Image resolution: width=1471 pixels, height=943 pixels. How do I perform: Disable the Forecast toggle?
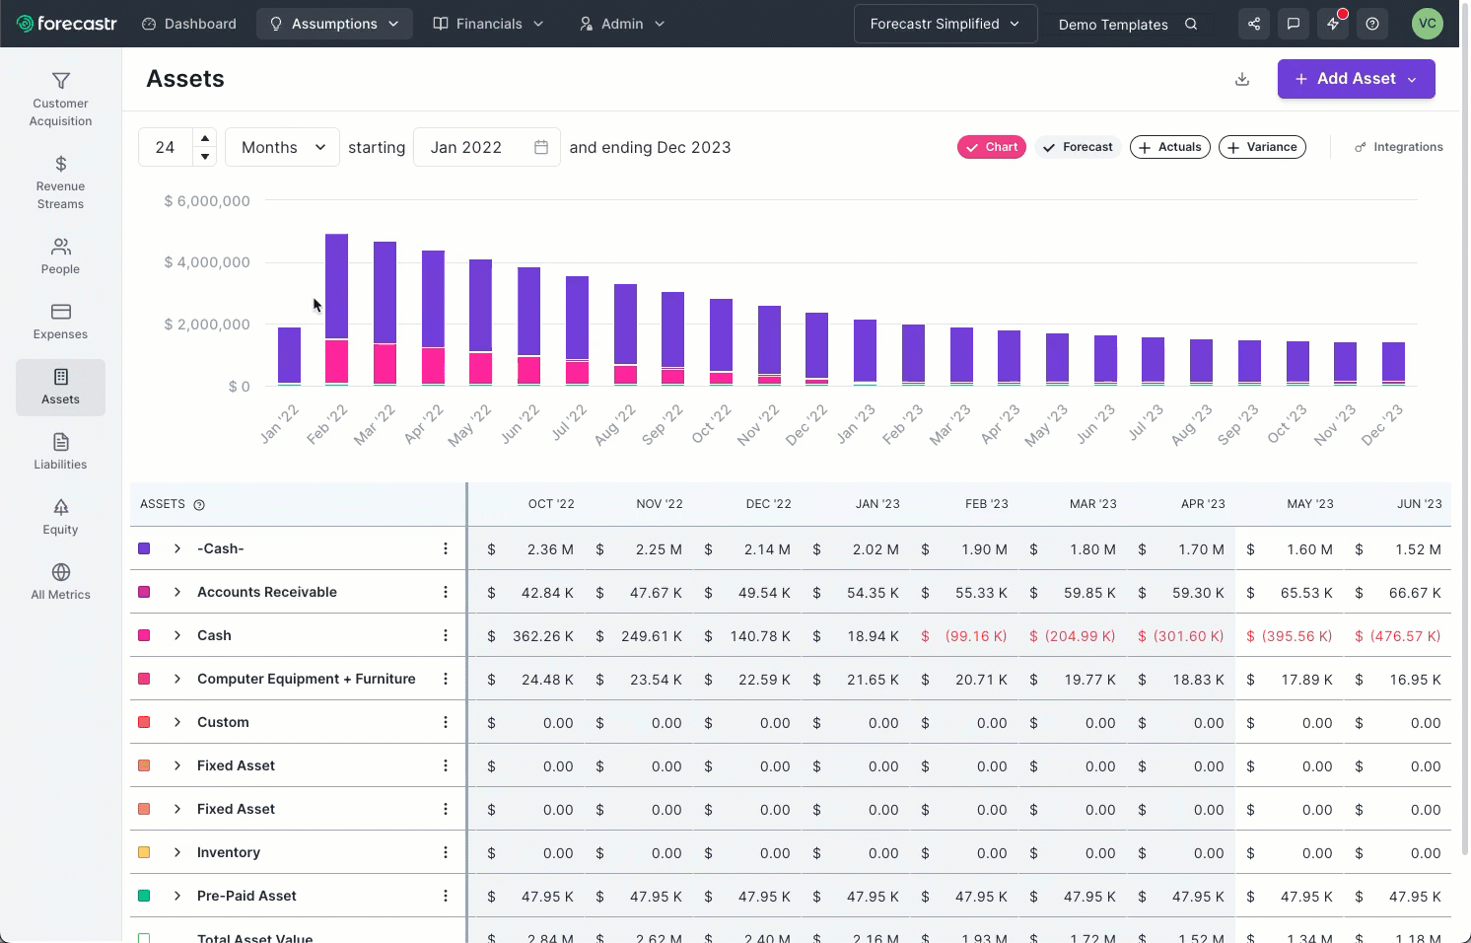tap(1077, 146)
